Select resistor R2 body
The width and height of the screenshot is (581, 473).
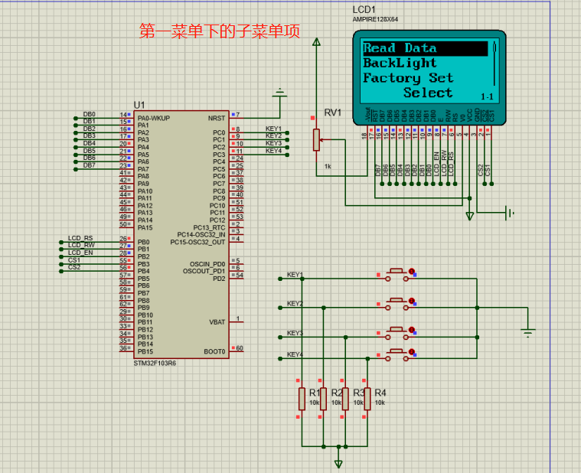(x=324, y=399)
